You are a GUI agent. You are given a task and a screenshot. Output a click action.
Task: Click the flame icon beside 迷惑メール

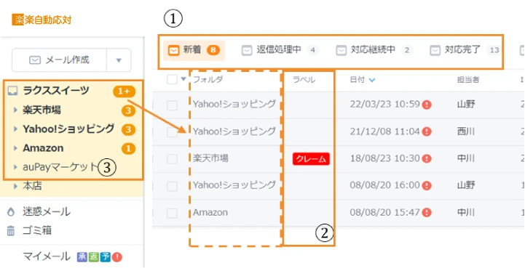[x=12, y=211]
